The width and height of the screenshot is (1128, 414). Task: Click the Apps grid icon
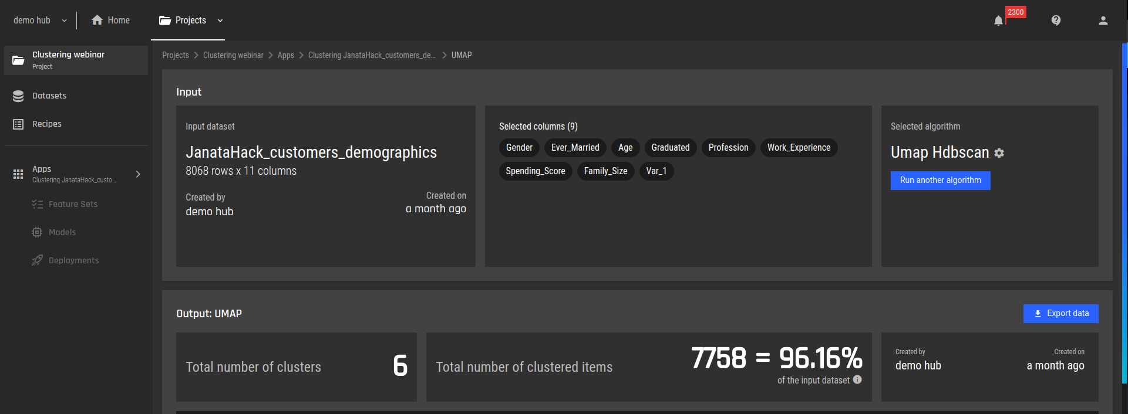[x=18, y=174]
